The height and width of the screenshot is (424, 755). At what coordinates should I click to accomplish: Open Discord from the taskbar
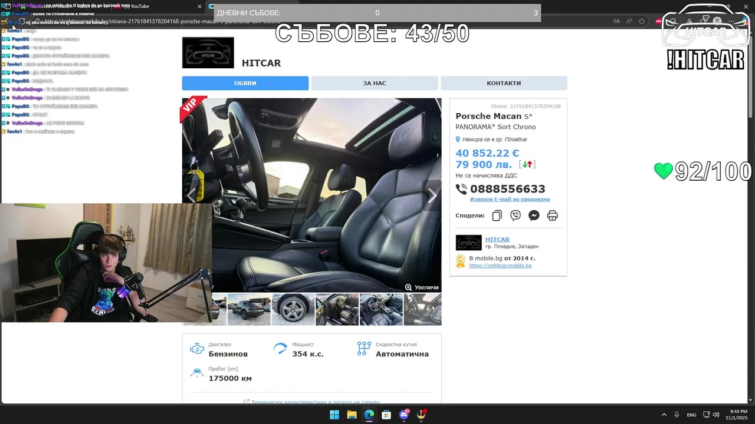click(404, 415)
